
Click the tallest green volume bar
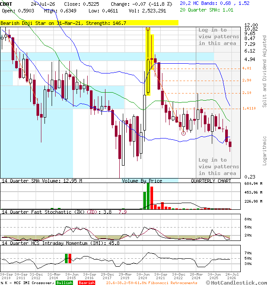pyautogui.click(x=148, y=196)
